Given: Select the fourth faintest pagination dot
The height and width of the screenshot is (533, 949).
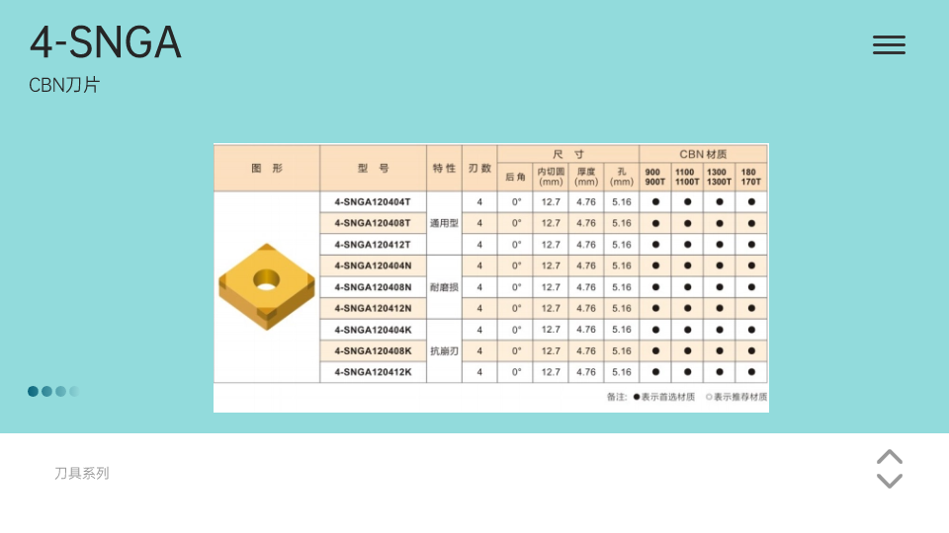Looking at the screenshot, I should tap(73, 391).
